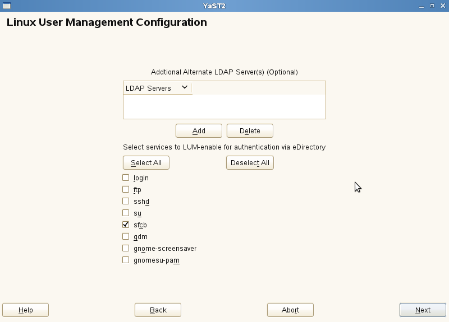Click Deselect All services button
Viewport: 449px width, 322px height.
pyautogui.click(x=250, y=162)
